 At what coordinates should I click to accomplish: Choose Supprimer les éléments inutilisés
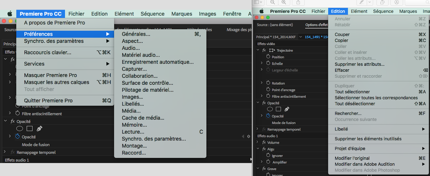pyautogui.click(x=379, y=139)
